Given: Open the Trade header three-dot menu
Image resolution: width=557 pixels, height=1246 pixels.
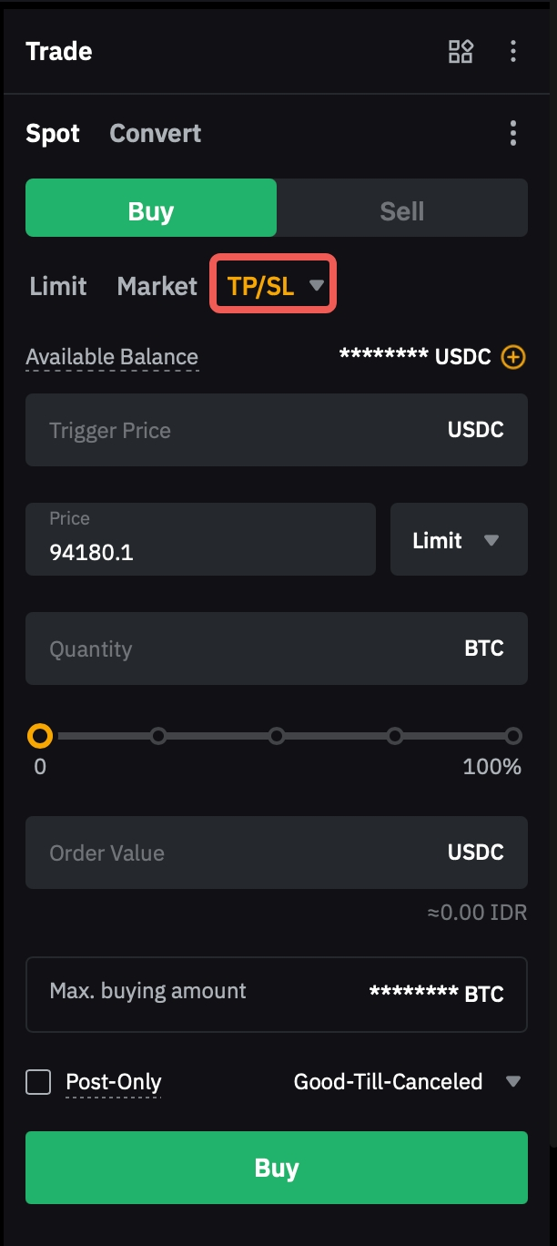Looking at the screenshot, I should tap(513, 52).
